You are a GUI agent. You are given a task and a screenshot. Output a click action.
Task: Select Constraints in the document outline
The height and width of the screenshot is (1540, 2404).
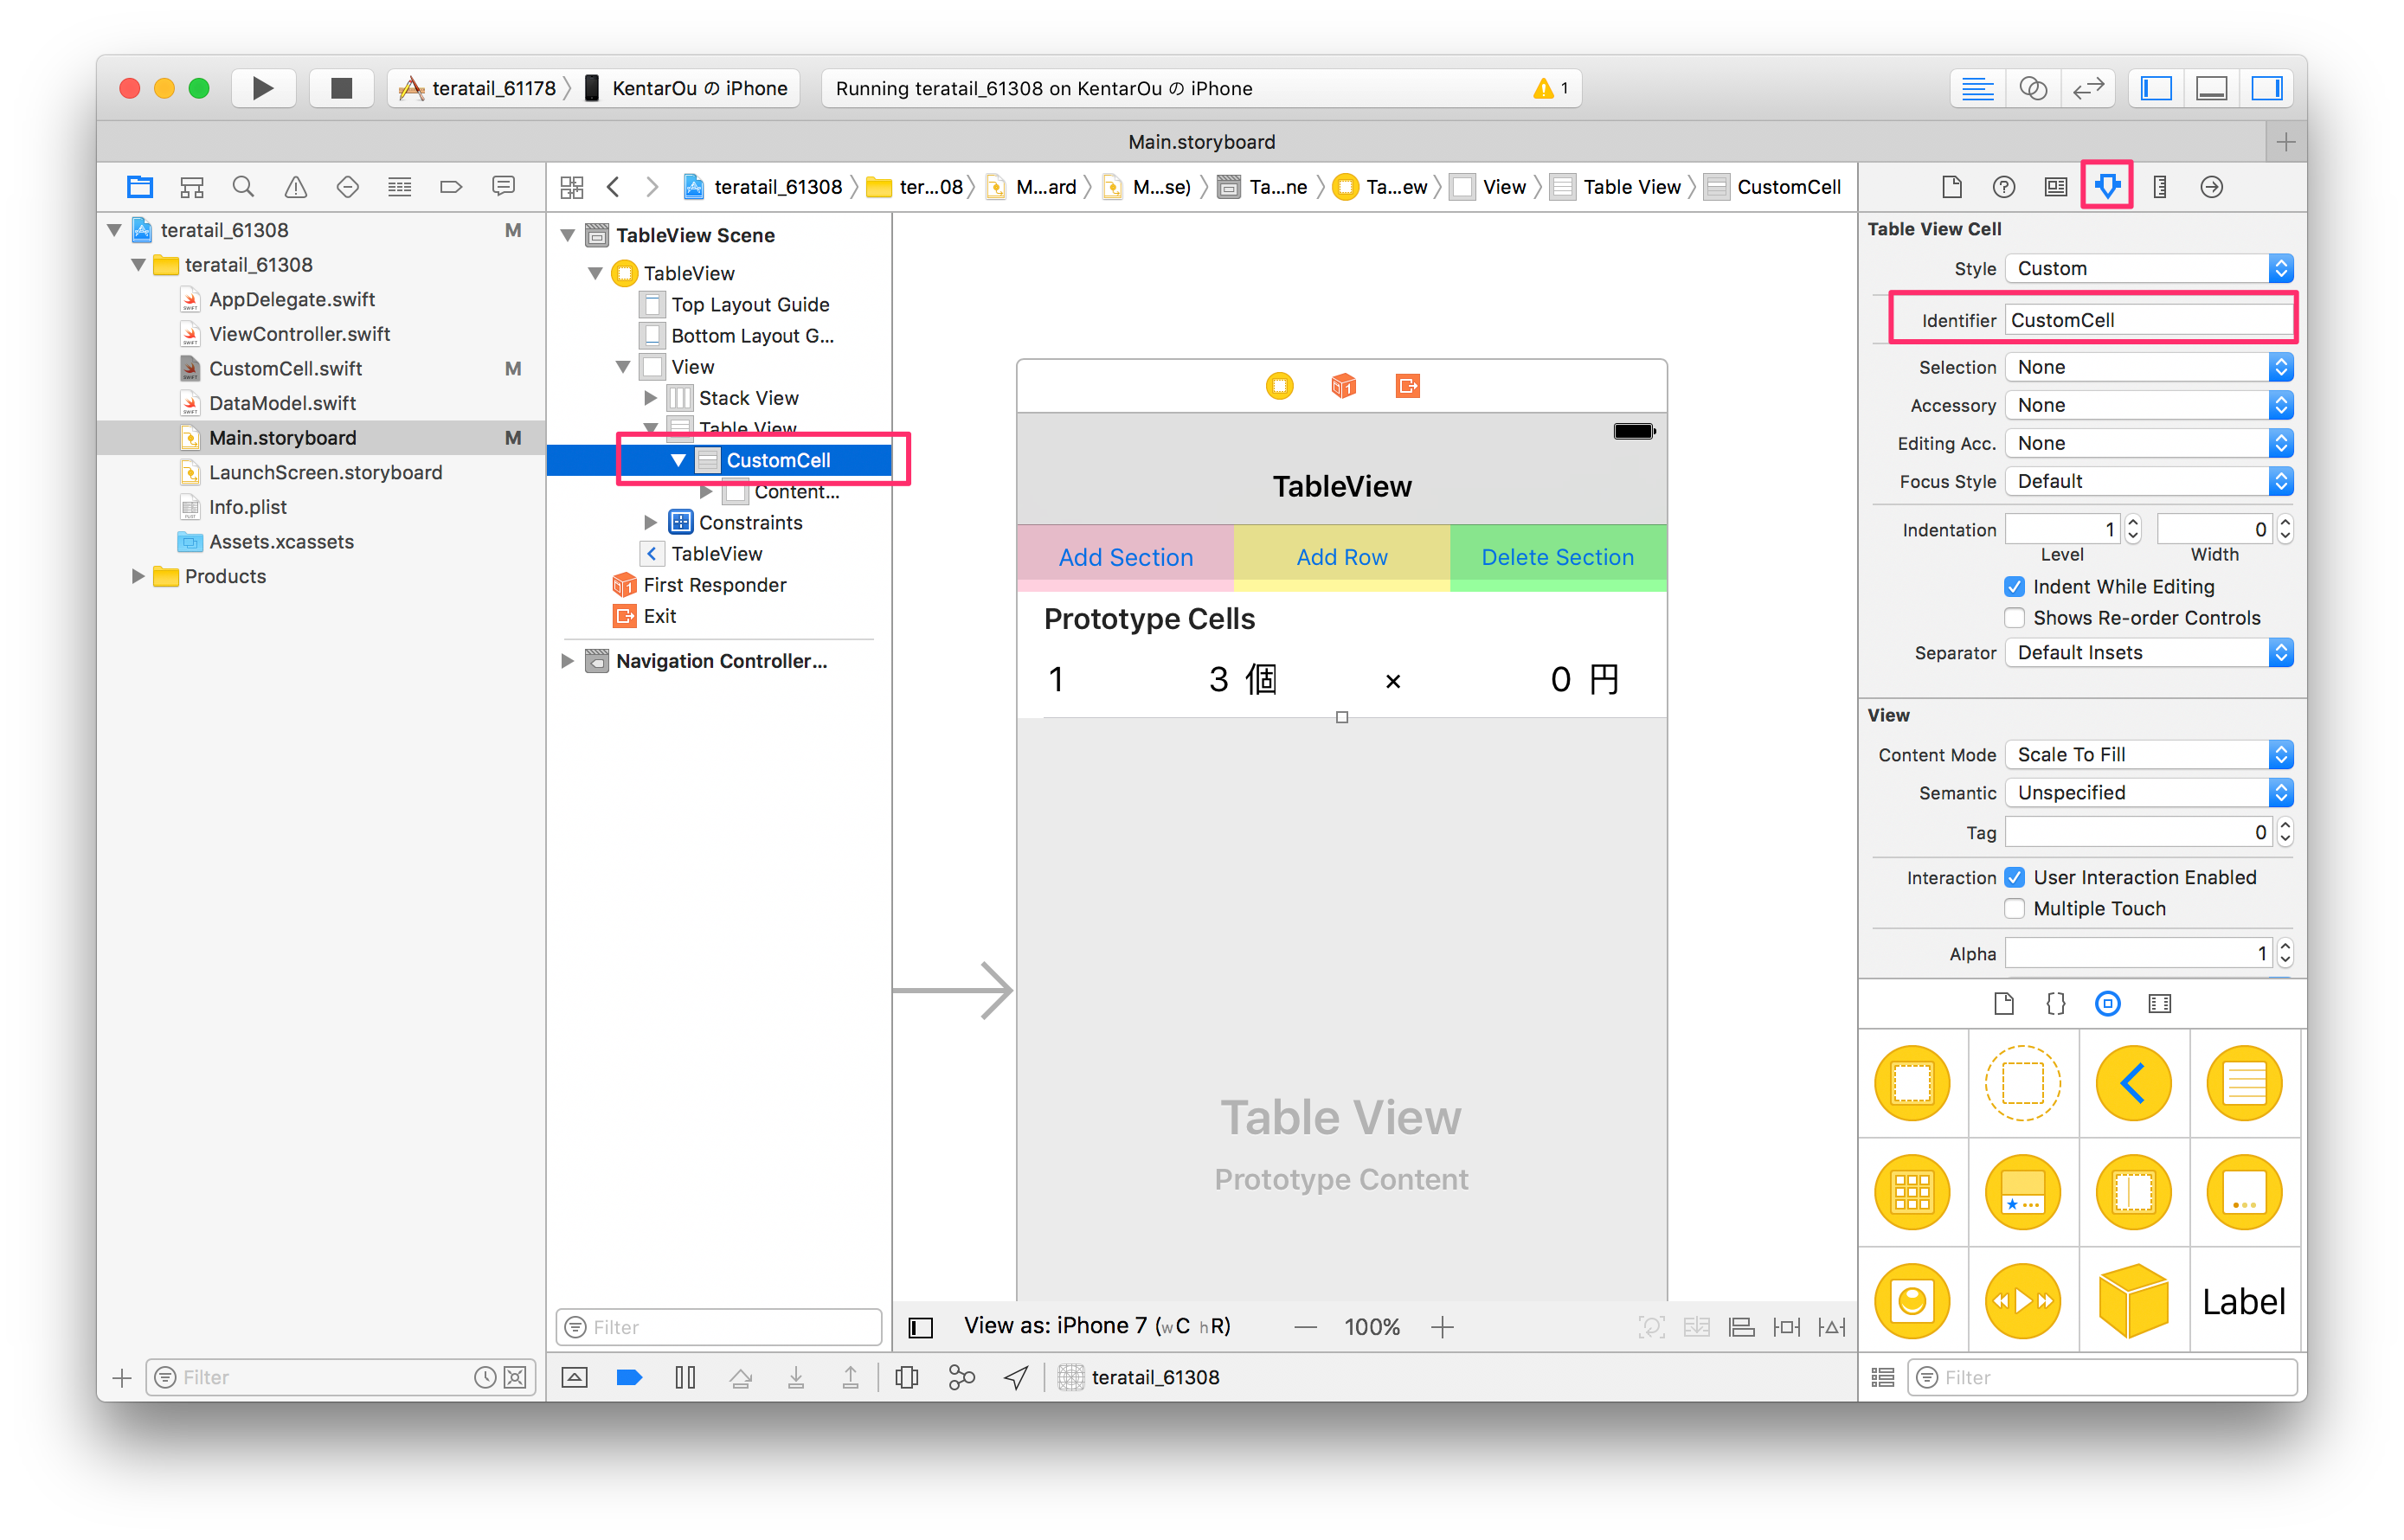tap(750, 522)
